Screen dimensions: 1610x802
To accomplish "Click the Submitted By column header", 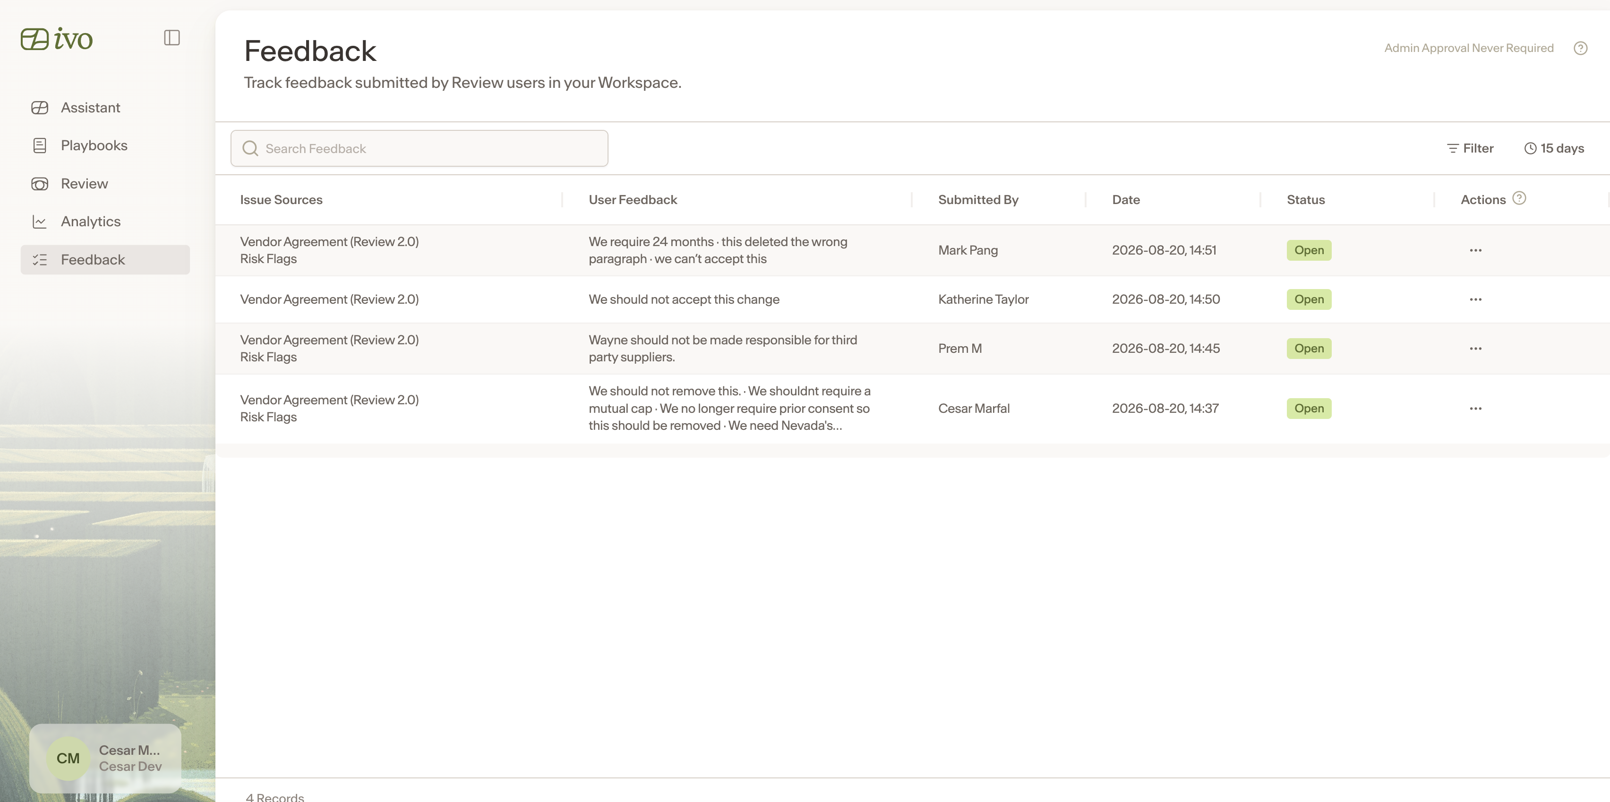I will 978,199.
